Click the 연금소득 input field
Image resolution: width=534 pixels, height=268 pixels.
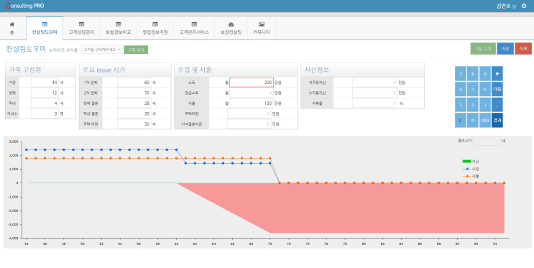[x=252, y=93]
